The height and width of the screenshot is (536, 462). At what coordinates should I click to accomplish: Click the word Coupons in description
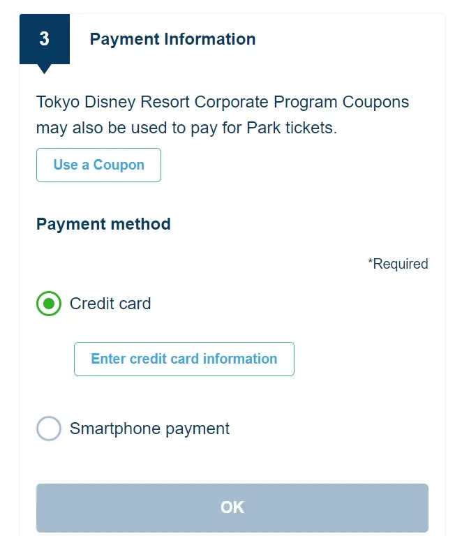click(x=375, y=102)
